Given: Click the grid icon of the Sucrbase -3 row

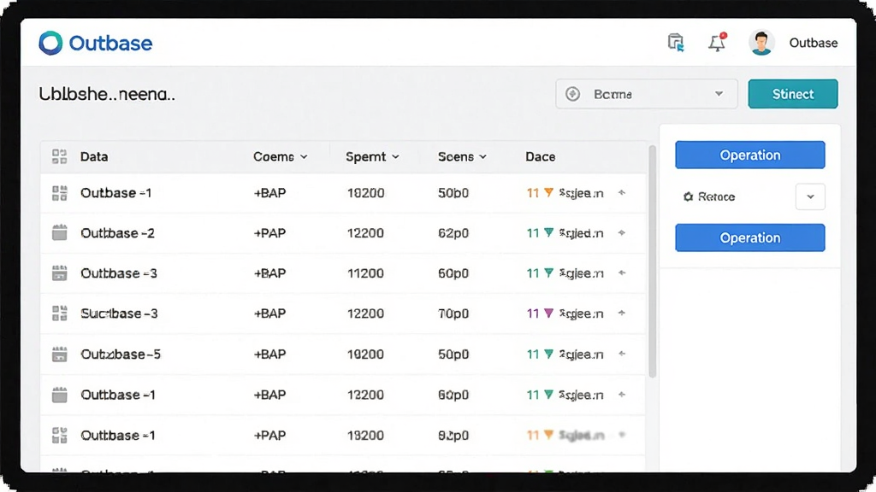Looking at the screenshot, I should (59, 313).
